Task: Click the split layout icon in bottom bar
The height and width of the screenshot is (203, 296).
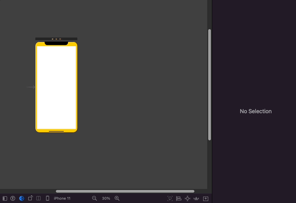Action: pos(38,198)
